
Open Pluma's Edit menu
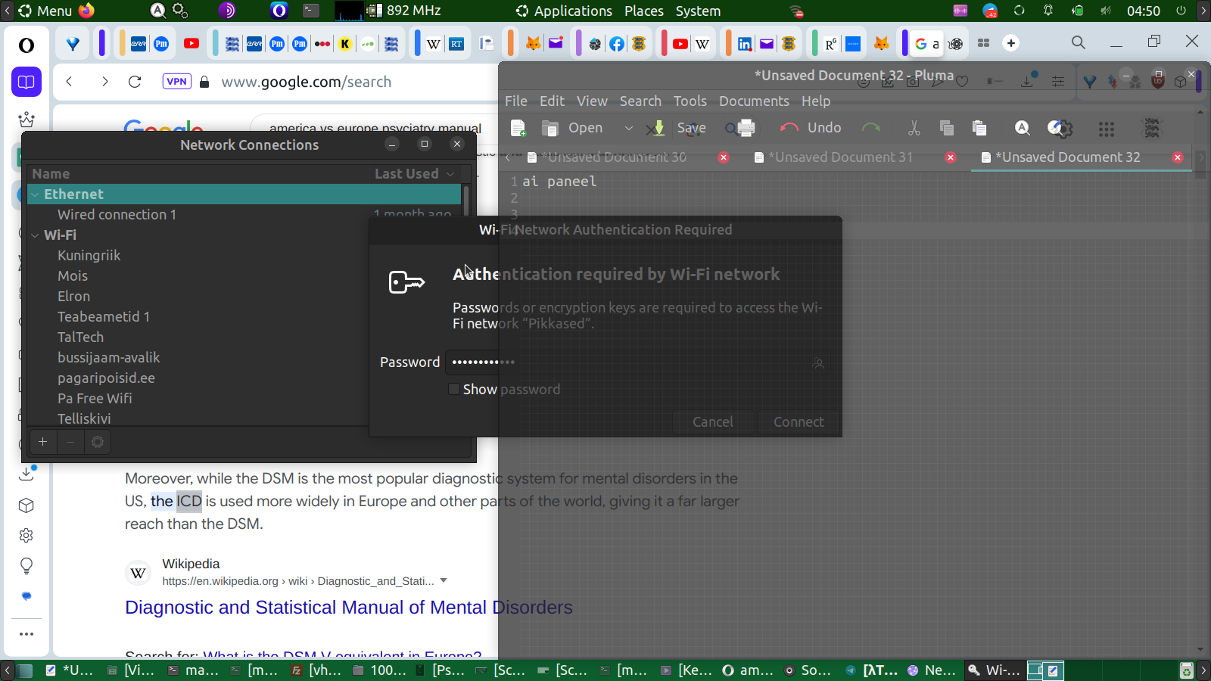[552, 101]
